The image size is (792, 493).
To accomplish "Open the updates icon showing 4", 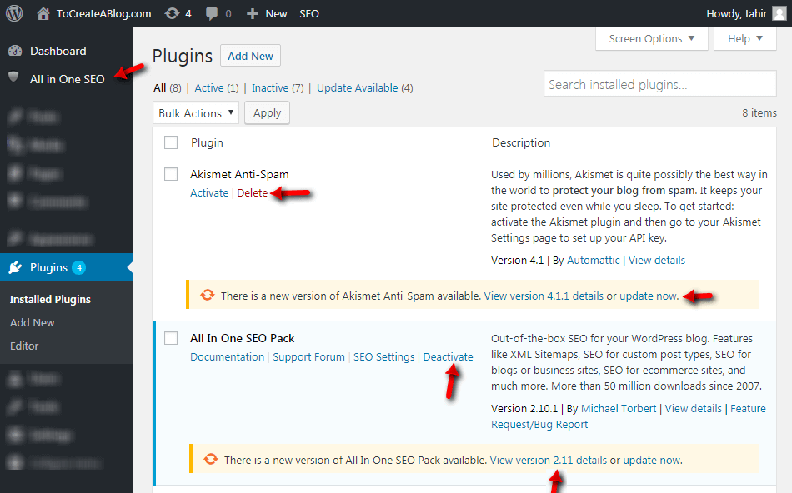I will point(173,13).
